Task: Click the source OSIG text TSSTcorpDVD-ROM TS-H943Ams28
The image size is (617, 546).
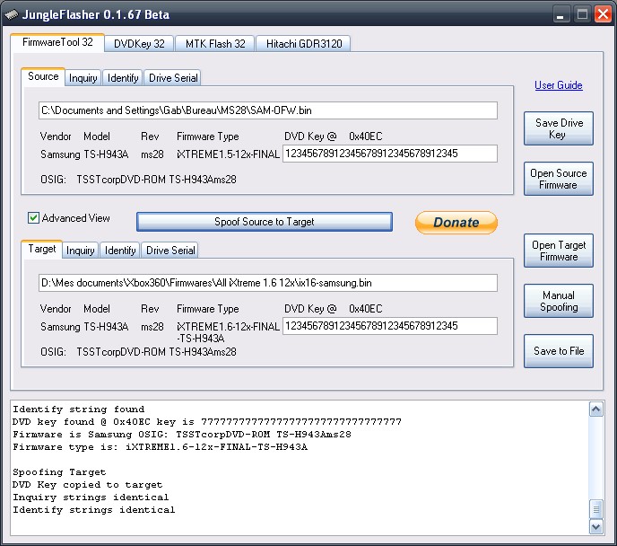Action: 156,180
